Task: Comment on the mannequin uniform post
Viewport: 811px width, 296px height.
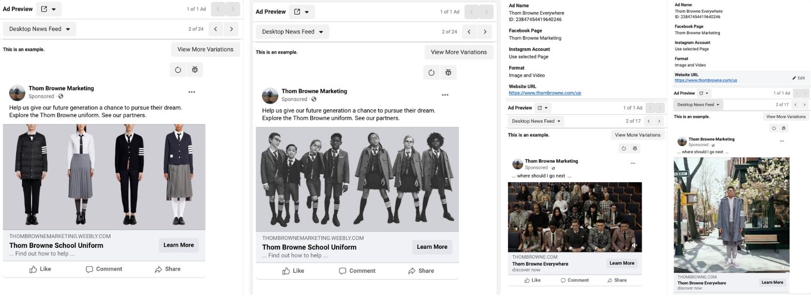Action: (x=104, y=269)
